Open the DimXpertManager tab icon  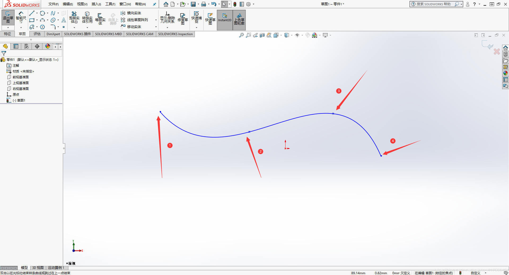pyautogui.click(x=37, y=46)
